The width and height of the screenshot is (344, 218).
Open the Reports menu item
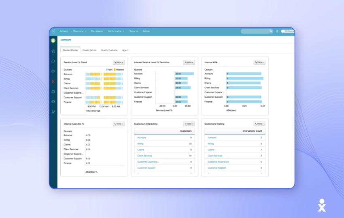[134, 31]
